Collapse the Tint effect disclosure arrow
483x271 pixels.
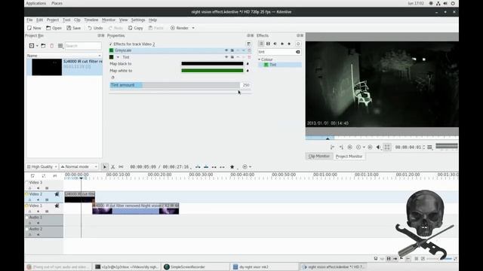118,57
